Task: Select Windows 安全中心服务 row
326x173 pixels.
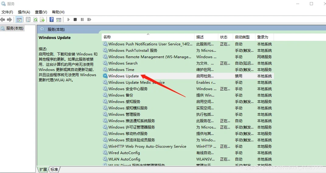Action: [x=188, y=89]
